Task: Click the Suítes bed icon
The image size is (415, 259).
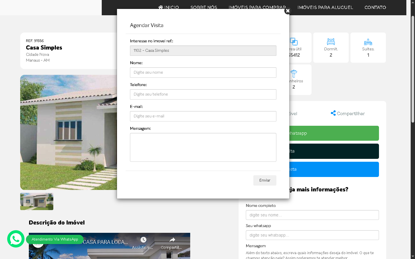Action: coord(368,42)
